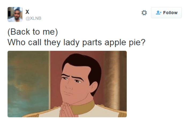Click the "Who call they lady parts" text

[x=55, y=42]
